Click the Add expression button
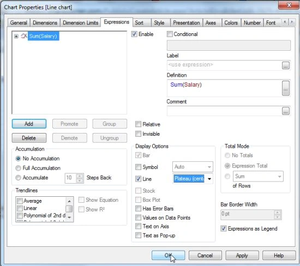The width and height of the screenshot is (300, 266). (x=29, y=124)
